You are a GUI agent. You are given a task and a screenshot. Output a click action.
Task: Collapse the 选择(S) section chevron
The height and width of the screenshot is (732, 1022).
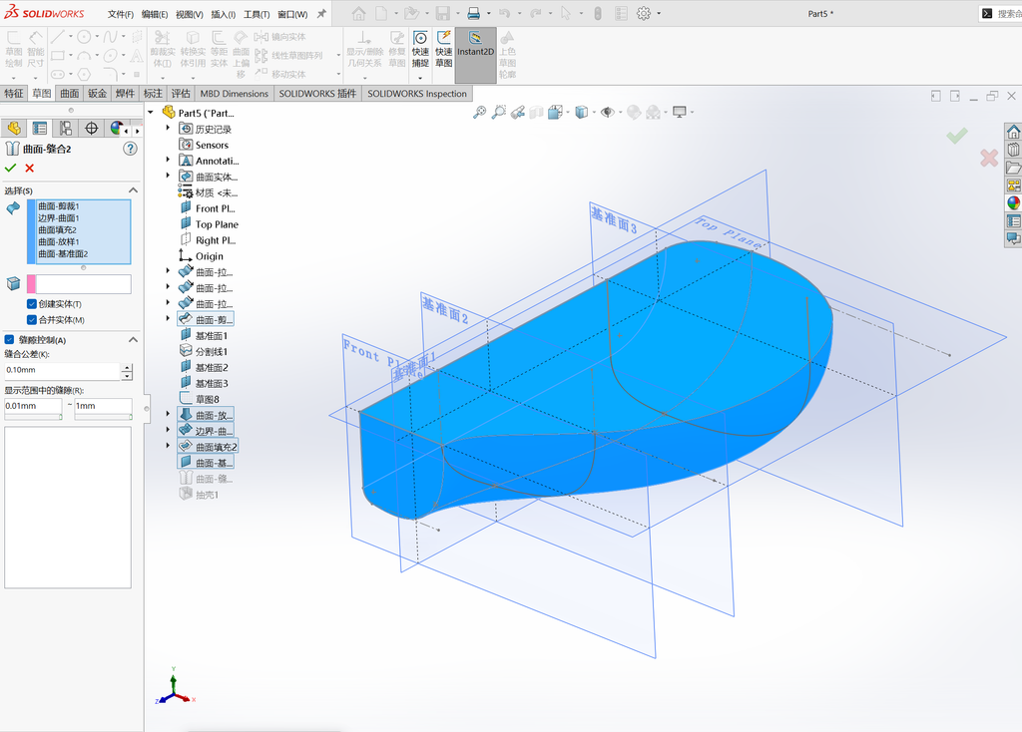point(133,190)
